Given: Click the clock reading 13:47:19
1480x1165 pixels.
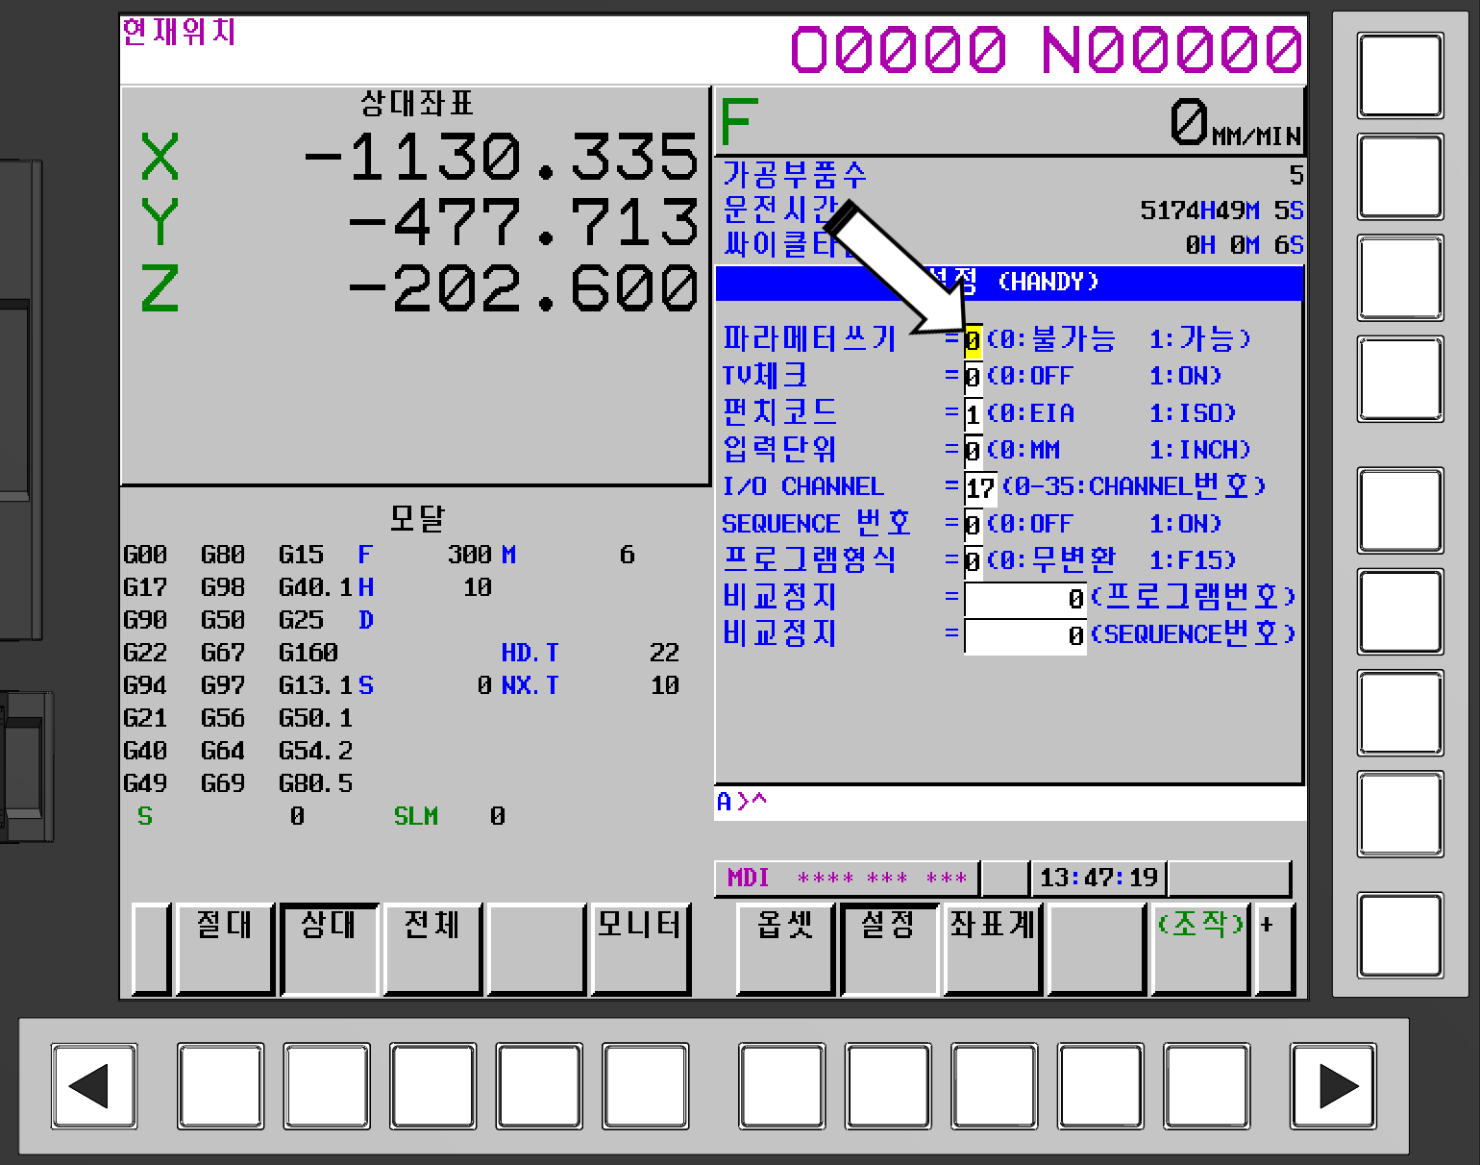Looking at the screenshot, I should (1098, 878).
